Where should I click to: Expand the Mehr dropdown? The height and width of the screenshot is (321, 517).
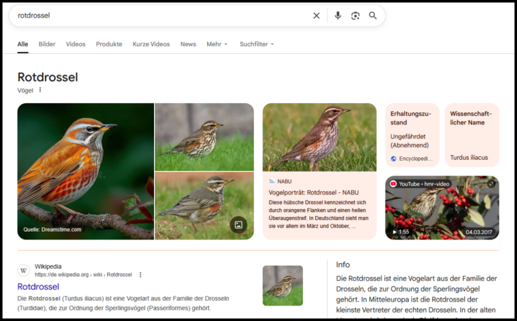tap(217, 44)
